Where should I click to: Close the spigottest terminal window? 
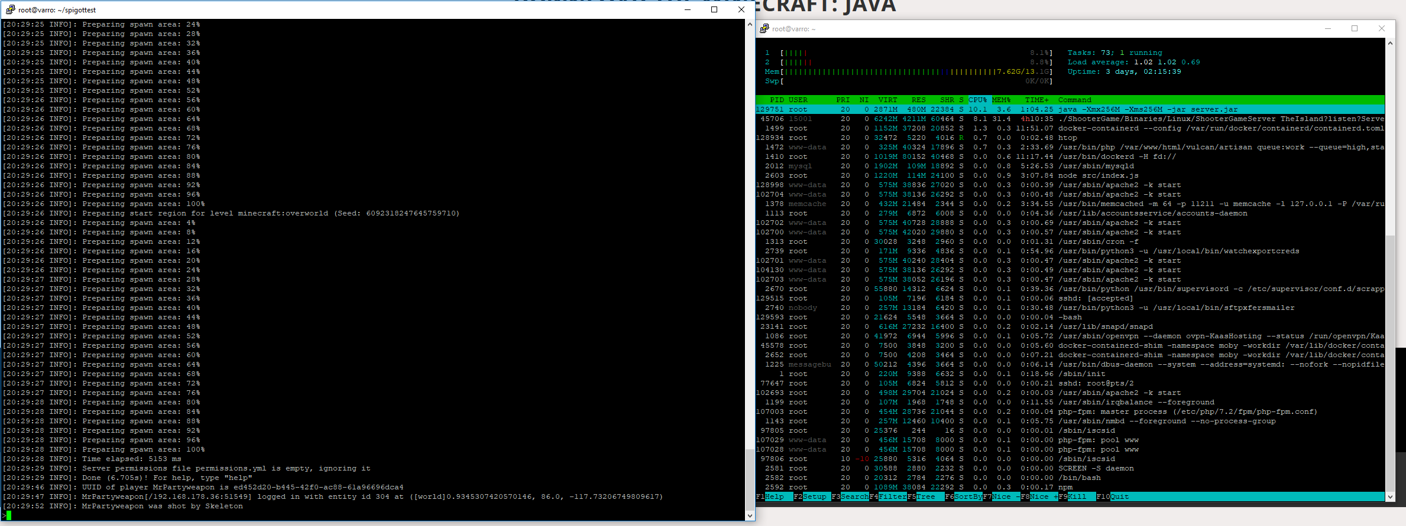point(741,9)
